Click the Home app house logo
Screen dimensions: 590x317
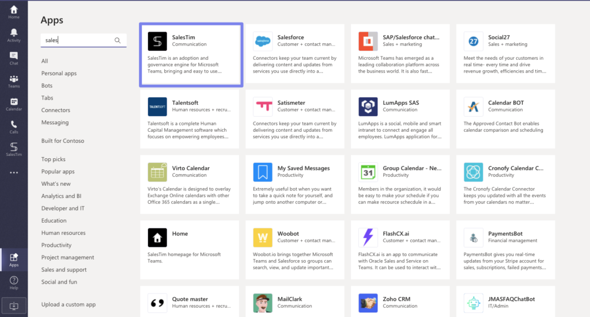(x=157, y=238)
